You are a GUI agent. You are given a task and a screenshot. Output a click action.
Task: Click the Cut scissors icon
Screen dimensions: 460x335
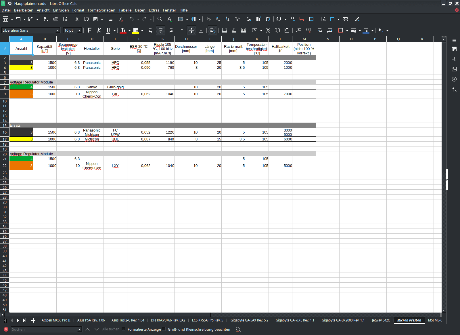coord(77,19)
